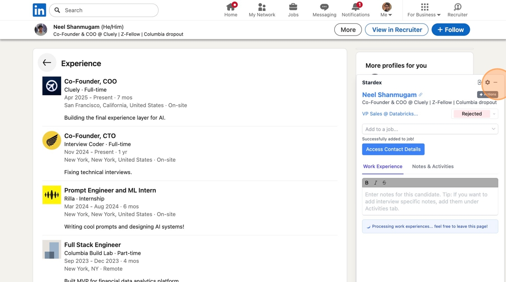Open Neel Shanmugam's Stardex profile link

[389, 95]
